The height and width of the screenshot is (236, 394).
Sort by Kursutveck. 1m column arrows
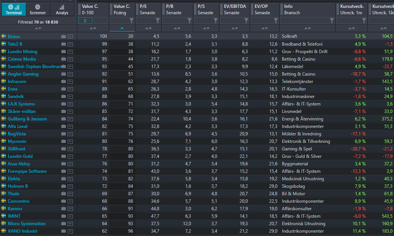pyautogui.click(x=351, y=28)
